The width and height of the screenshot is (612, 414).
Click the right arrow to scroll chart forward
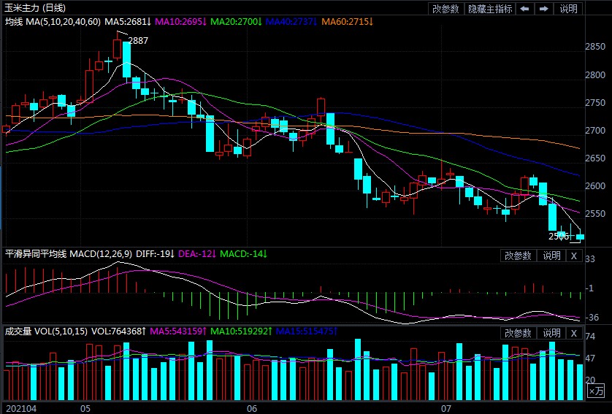(x=543, y=9)
